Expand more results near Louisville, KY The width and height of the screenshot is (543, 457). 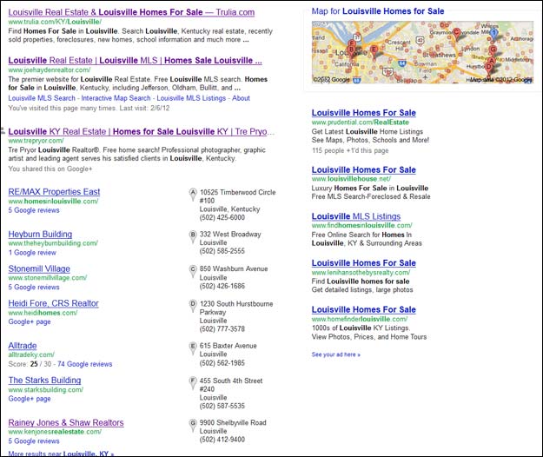coord(61,454)
